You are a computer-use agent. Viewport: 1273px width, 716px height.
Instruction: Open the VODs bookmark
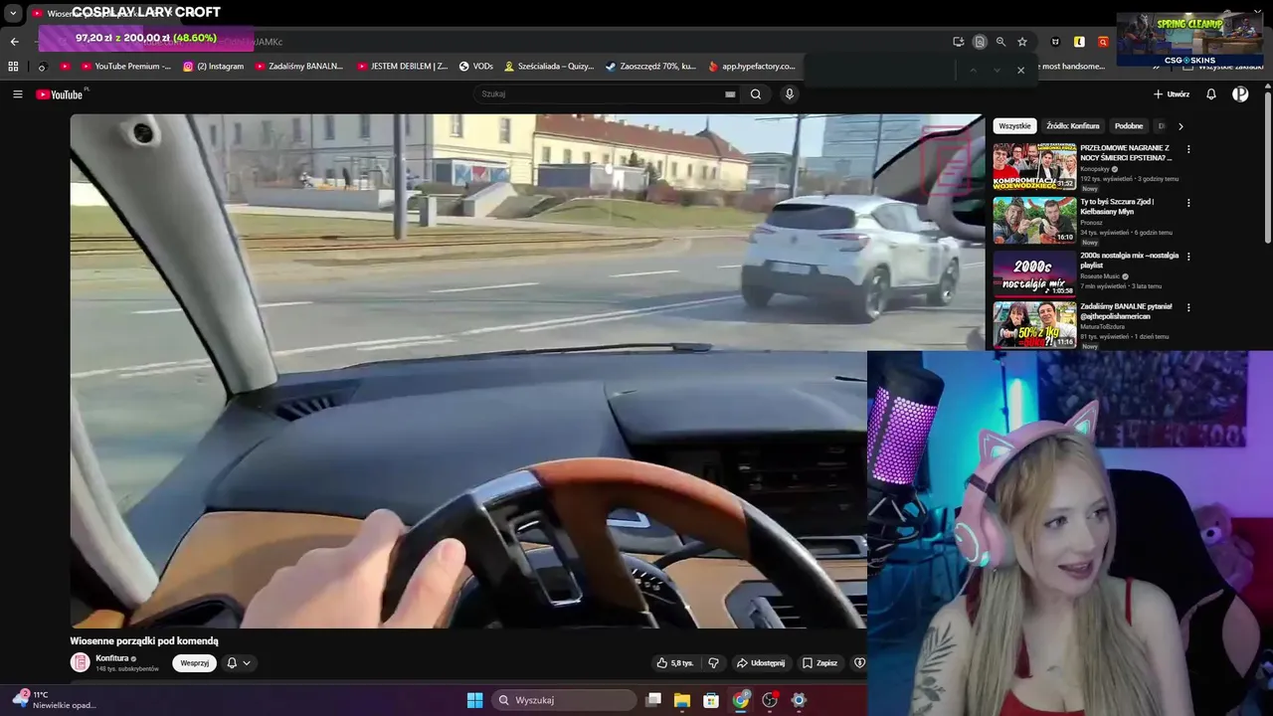tap(476, 67)
